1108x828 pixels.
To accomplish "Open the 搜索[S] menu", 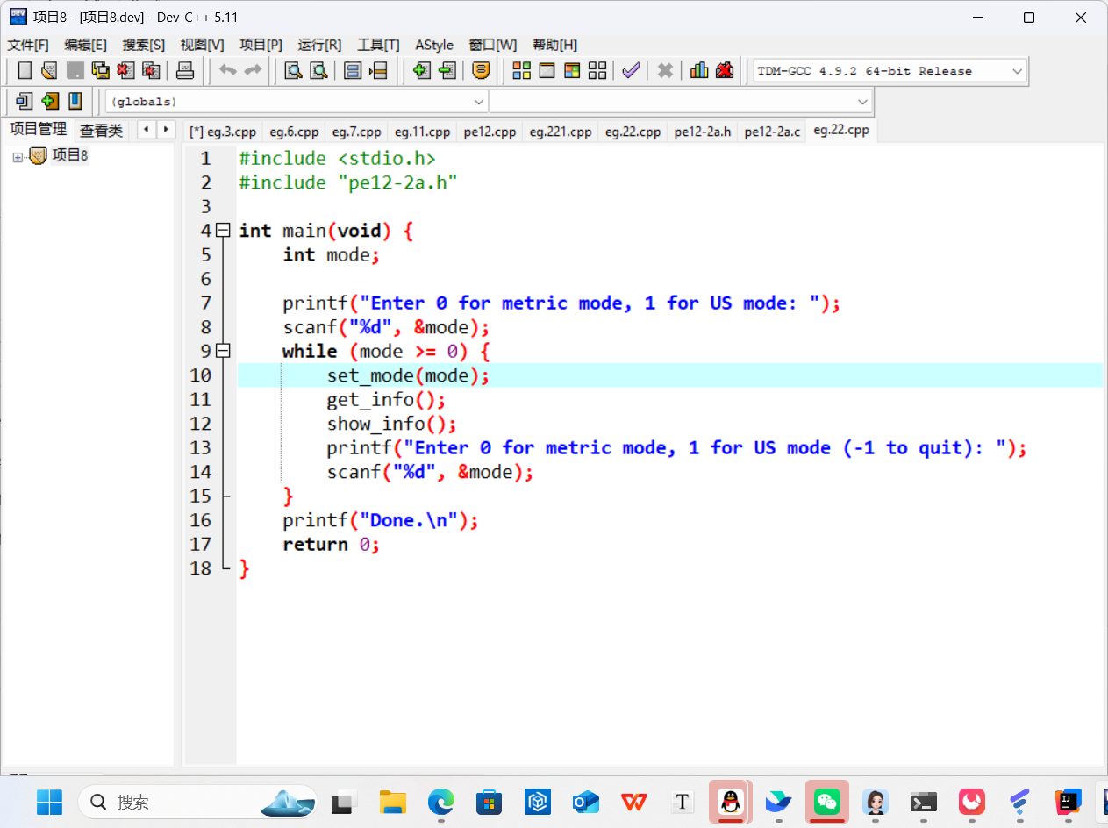I will tap(144, 45).
